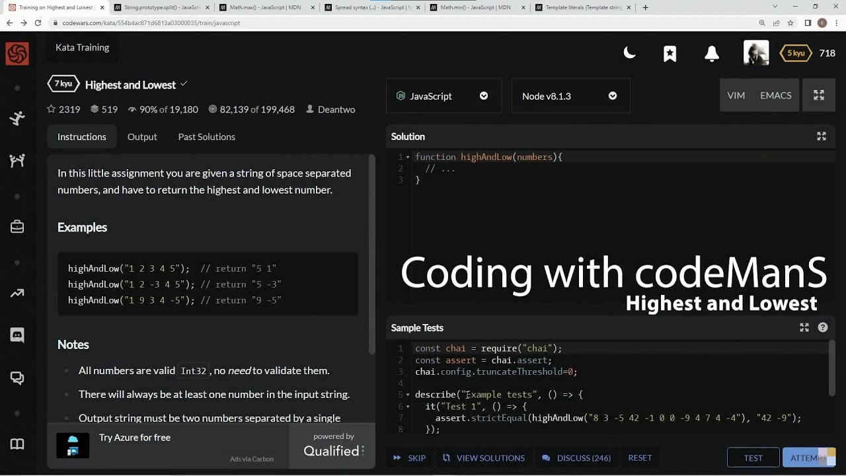Open the Sample Tests help icon
The image size is (846, 476).
tap(823, 327)
